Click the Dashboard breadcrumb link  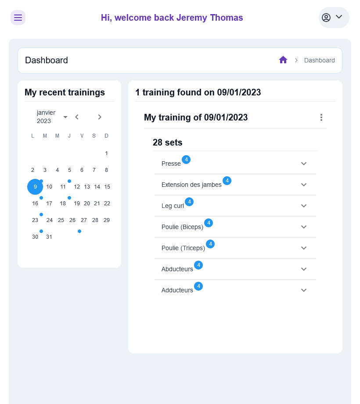click(319, 60)
